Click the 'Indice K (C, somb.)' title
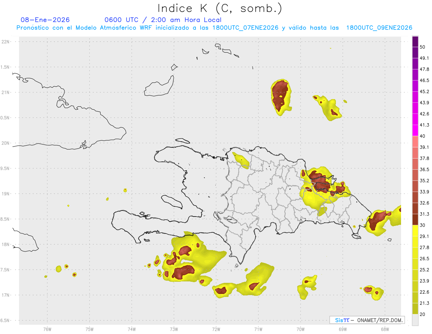 pyautogui.click(x=220, y=8)
